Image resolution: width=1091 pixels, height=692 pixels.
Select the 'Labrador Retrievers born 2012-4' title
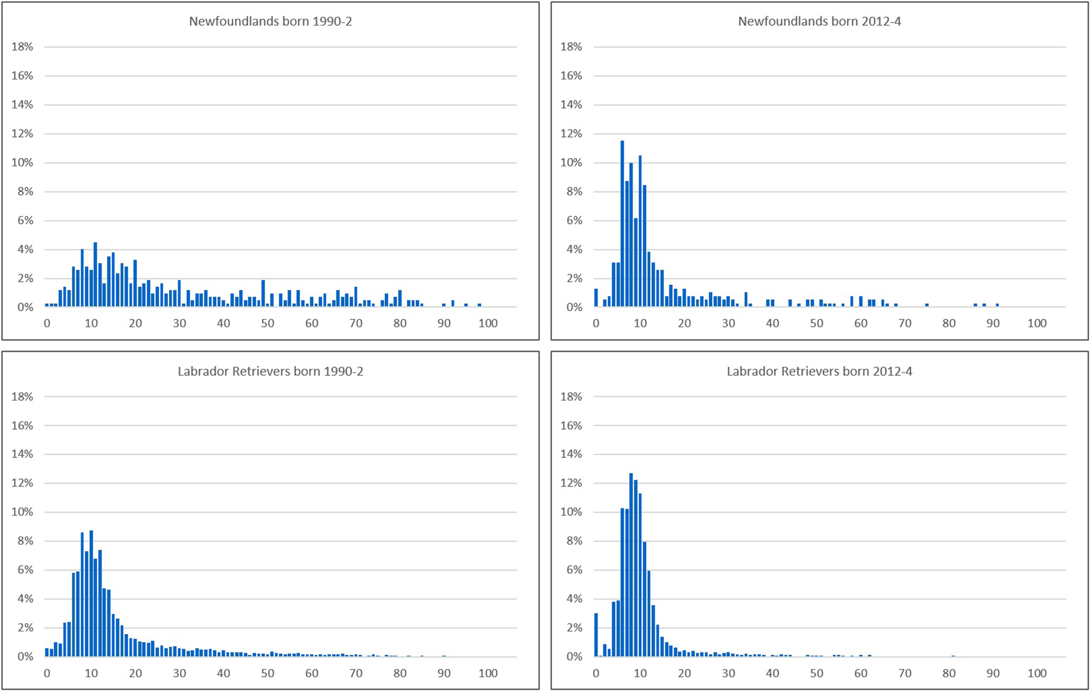(819, 371)
